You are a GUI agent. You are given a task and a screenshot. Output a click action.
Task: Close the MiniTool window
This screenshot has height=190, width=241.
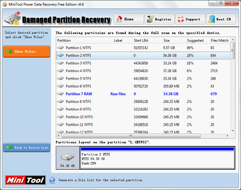232,3
